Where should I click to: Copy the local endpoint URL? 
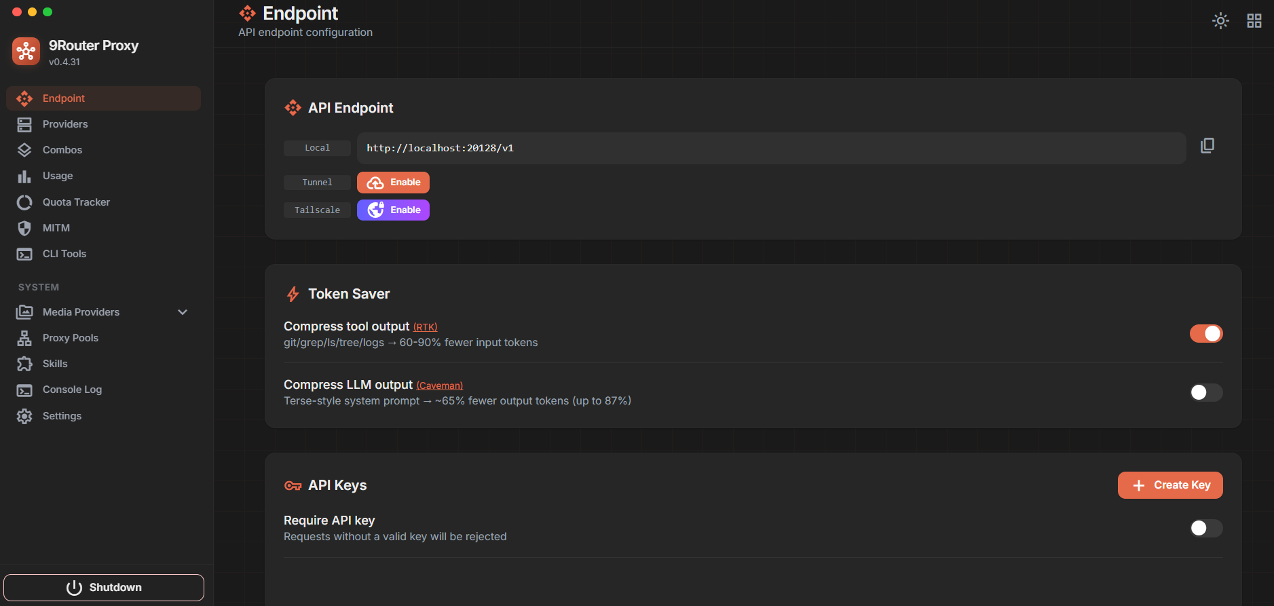1207,146
